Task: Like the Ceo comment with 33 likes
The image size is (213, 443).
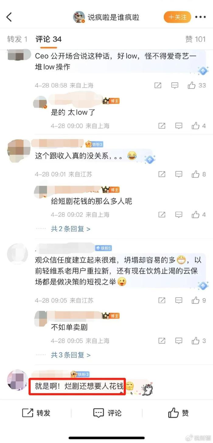Action: tap(197, 85)
